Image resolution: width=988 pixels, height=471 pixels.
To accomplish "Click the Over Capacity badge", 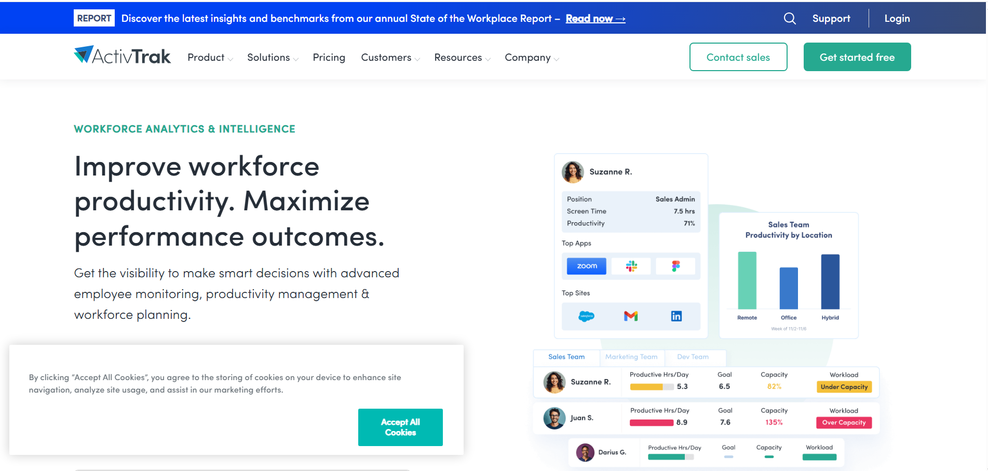I will [x=844, y=423].
